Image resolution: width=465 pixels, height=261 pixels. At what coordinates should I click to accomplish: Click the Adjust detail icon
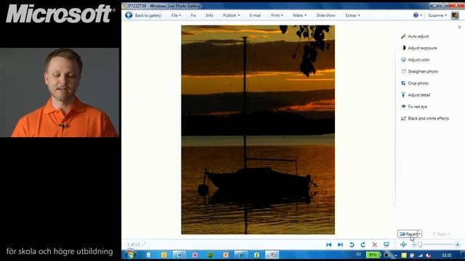pos(403,95)
